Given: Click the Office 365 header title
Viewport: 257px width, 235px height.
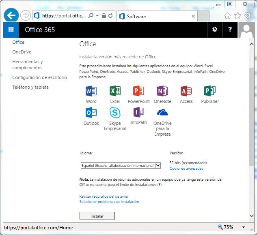Looking at the screenshot, I should pos(40,30).
